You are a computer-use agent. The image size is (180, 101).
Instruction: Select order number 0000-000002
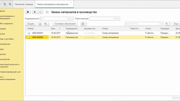pyautogui.click(x=38, y=37)
